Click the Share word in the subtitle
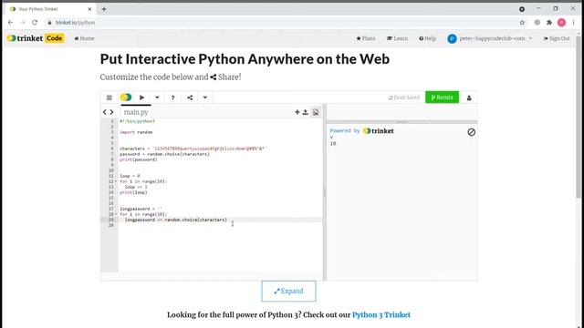The height and width of the screenshot is (328, 584). [x=229, y=77]
